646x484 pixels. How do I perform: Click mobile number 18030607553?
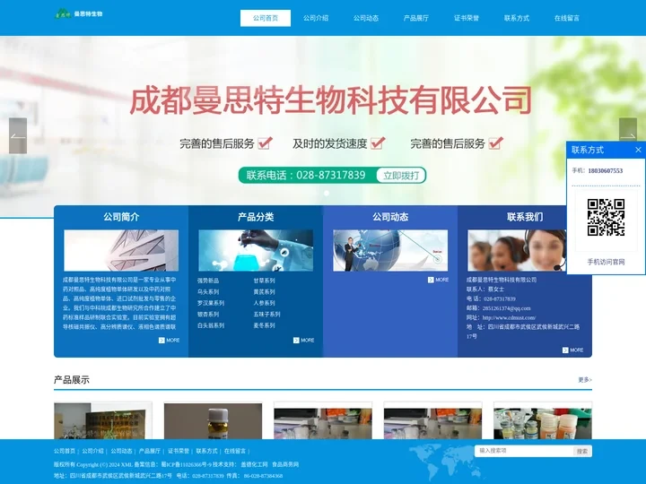pyautogui.click(x=606, y=171)
